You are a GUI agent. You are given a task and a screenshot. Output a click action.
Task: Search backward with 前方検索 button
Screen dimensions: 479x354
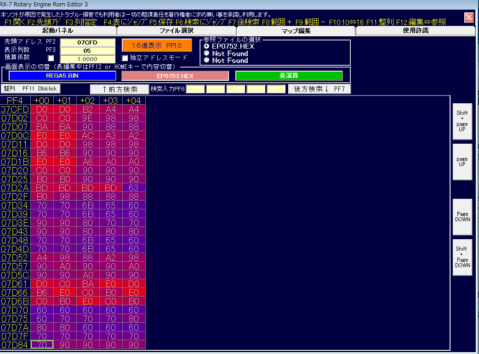(x=119, y=89)
